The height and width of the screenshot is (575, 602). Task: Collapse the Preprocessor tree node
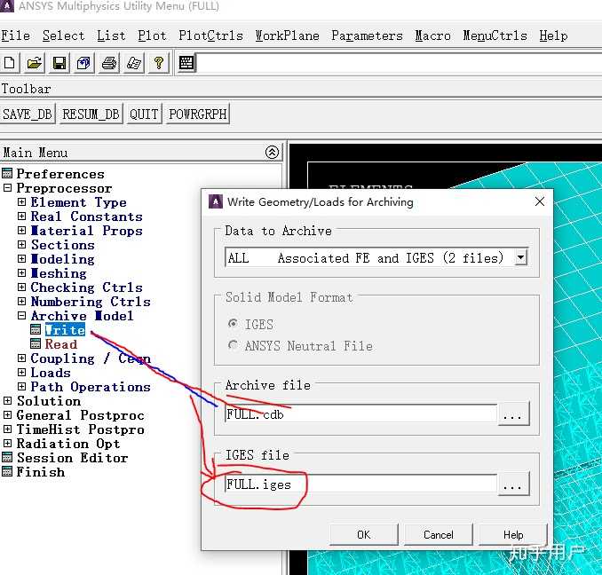[7, 187]
